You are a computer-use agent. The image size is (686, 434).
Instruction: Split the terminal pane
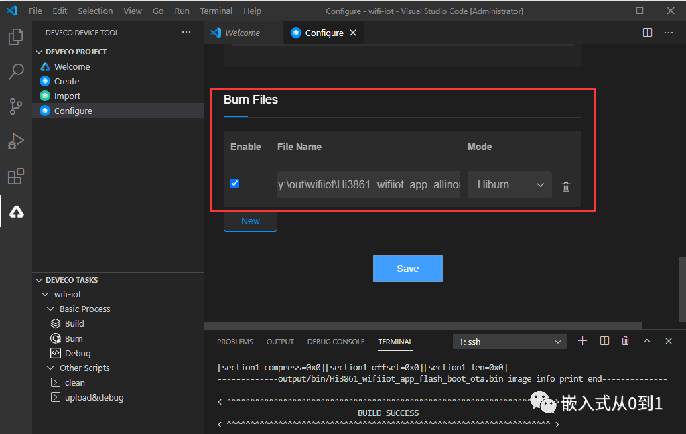point(604,341)
